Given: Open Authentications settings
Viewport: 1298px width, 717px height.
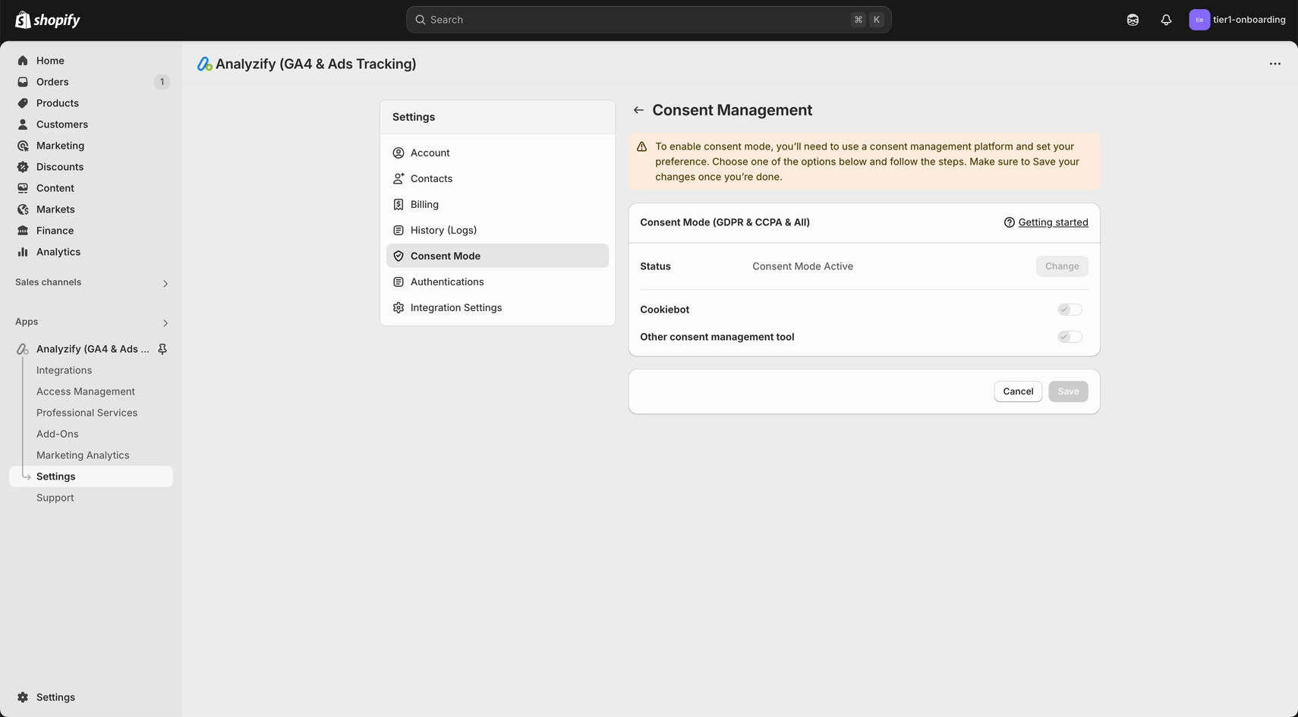Looking at the screenshot, I should coord(497,281).
